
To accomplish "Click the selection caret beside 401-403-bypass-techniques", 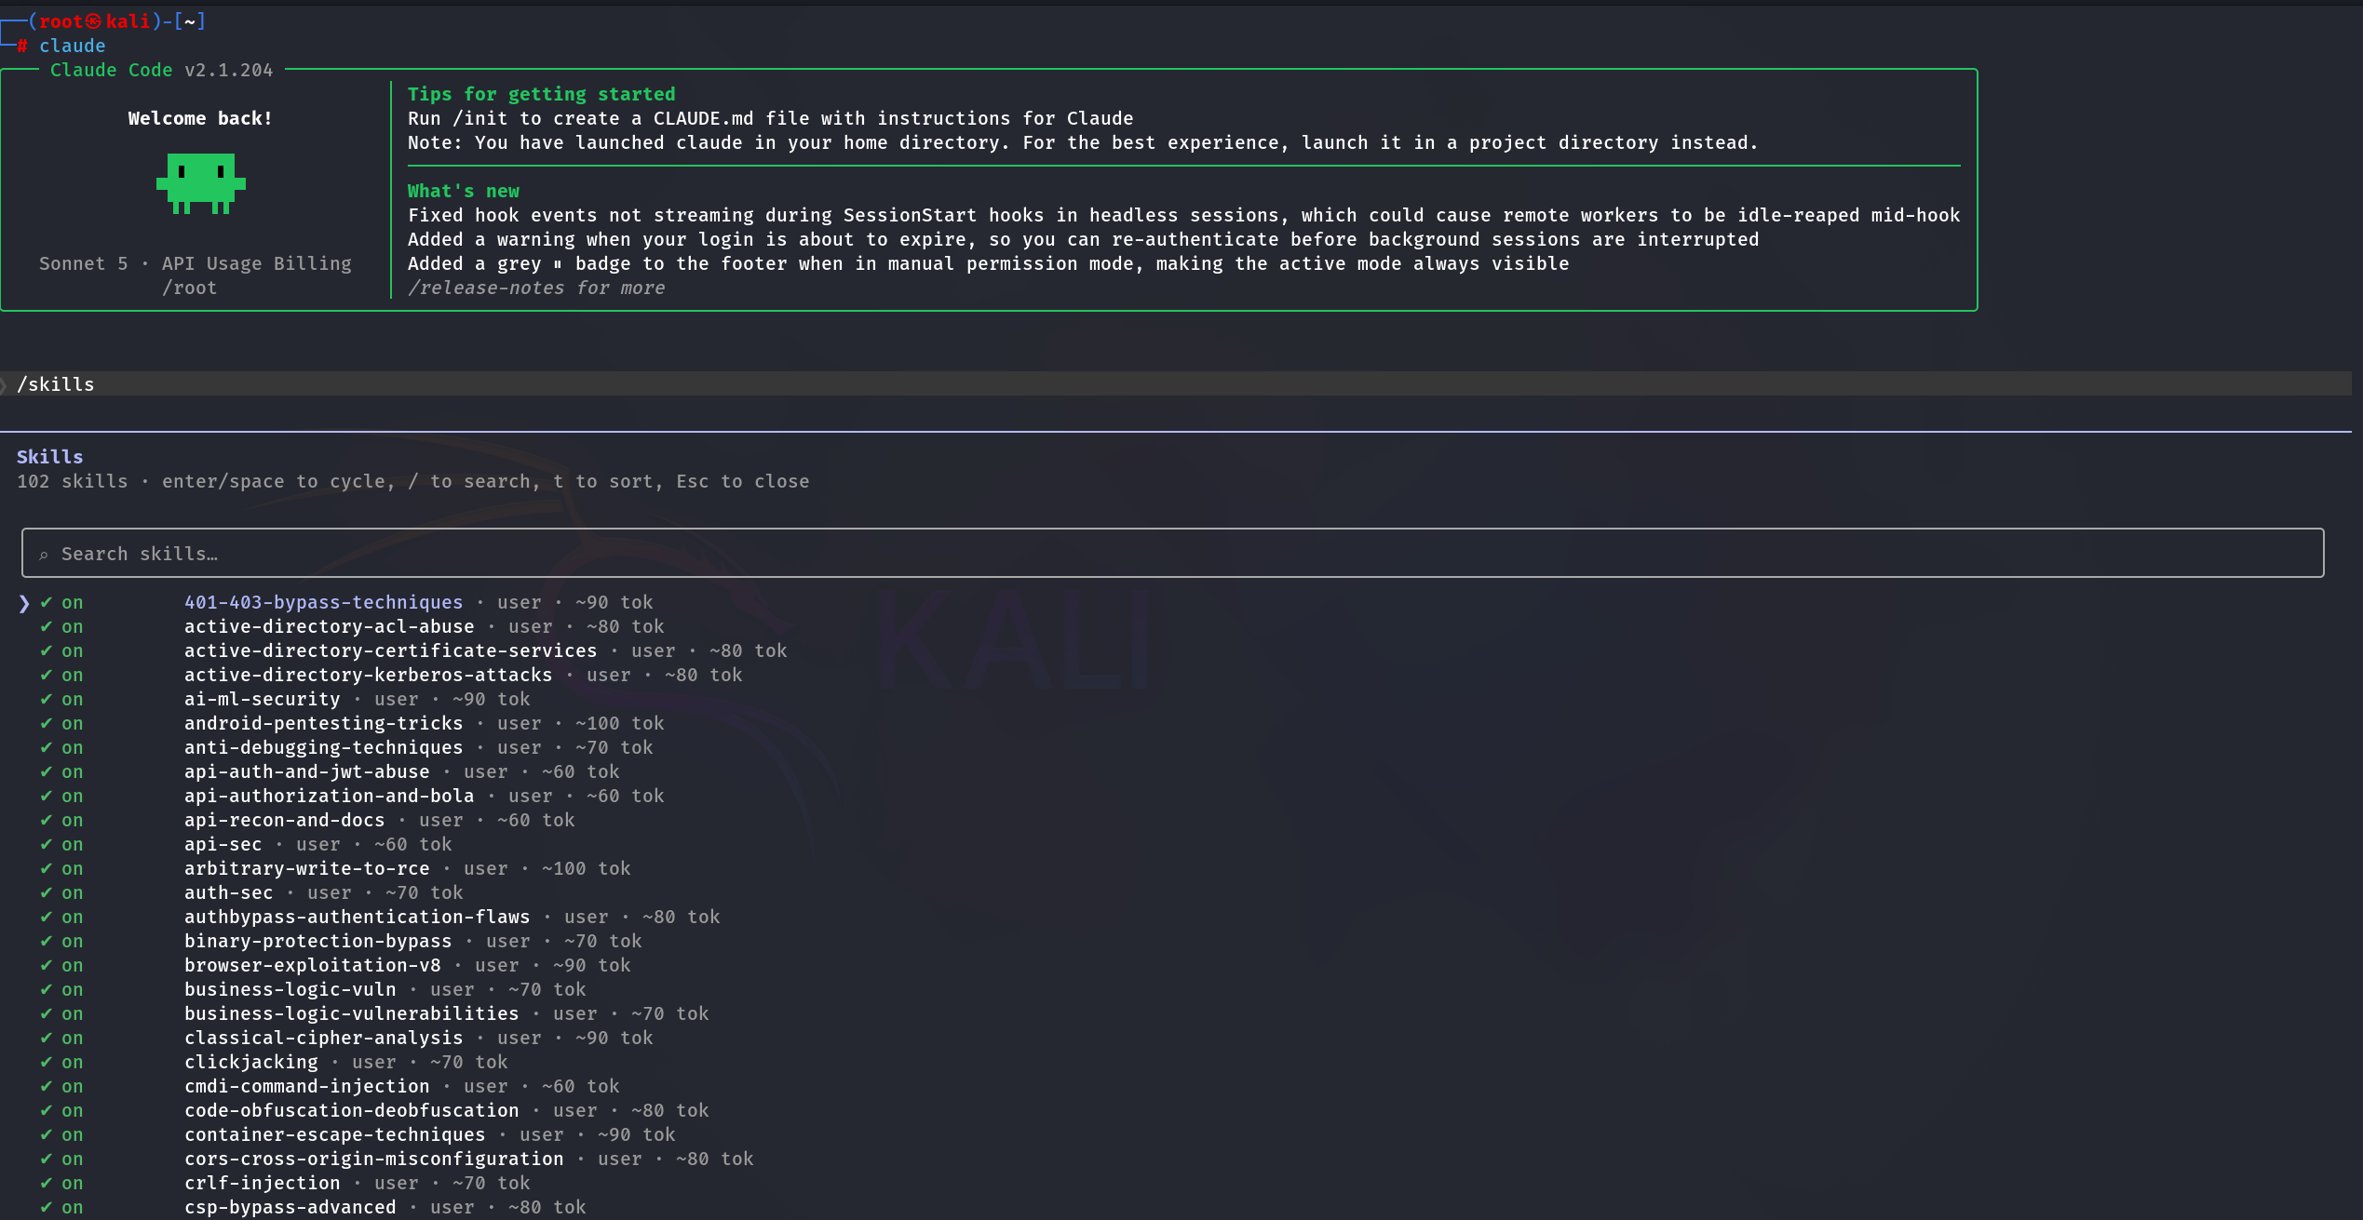I will [x=24, y=603].
